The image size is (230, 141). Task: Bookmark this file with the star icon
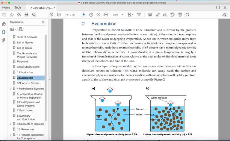12,14
